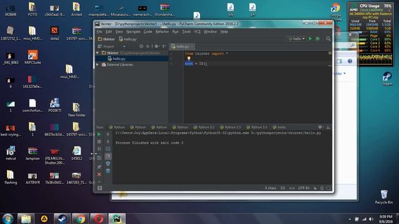
Task: Open the UTF-8 encoding selector
Action: [304, 188]
